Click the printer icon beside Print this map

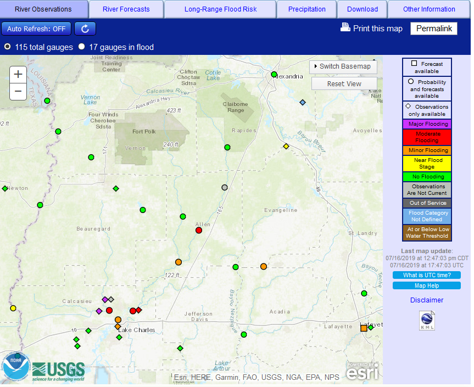point(345,27)
